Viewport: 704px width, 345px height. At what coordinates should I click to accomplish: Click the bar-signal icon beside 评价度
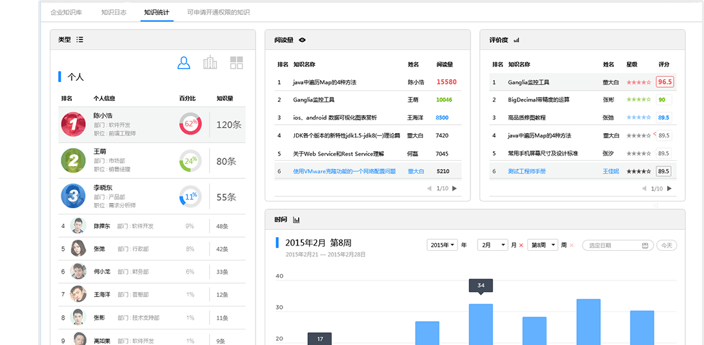click(516, 40)
